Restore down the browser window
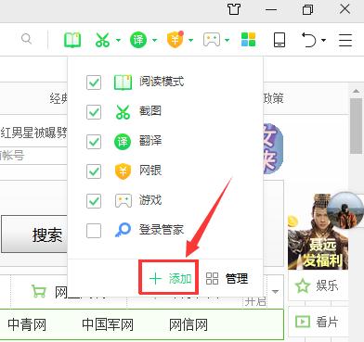Image resolution: width=364 pixels, height=342 pixels. click(x=307, y=9)
